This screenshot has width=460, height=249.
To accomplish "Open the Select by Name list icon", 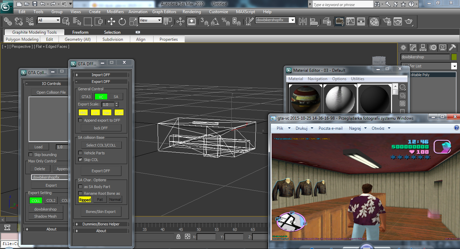I will (x=77, y=22).
